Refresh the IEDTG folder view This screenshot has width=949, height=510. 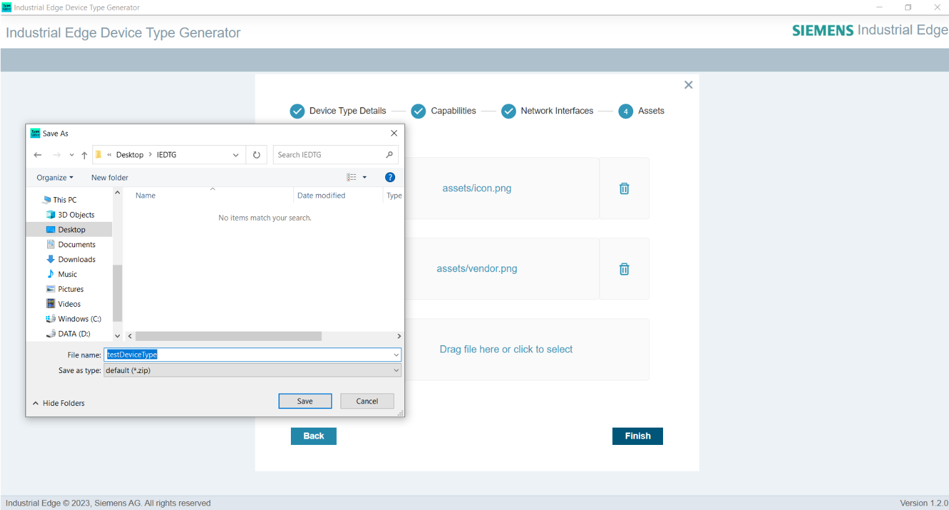tap(256, 154)
